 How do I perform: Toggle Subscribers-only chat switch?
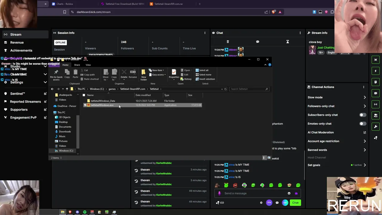(x=363, y=115)
